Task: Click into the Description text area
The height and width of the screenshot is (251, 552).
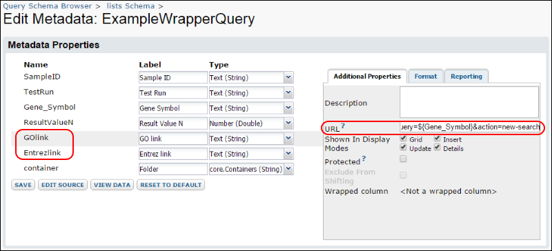Action: click(x=469, y=102)
